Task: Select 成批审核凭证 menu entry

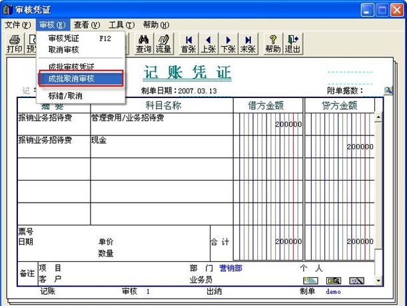Action: (81, 66)
